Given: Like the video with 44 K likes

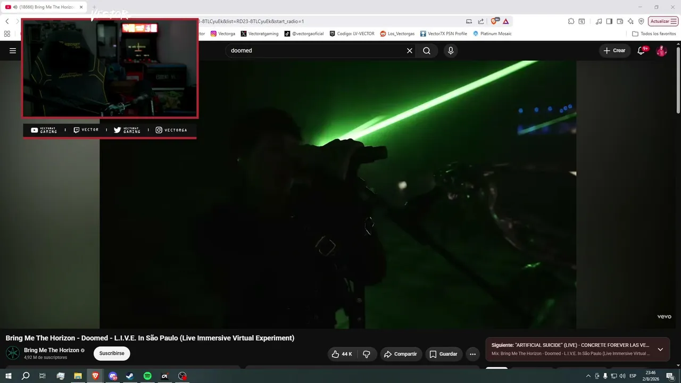Looking at the screenshot, I should [x=342, y=354].
